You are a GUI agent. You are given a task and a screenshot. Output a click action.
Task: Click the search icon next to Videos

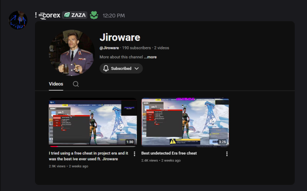click(76, 84)
